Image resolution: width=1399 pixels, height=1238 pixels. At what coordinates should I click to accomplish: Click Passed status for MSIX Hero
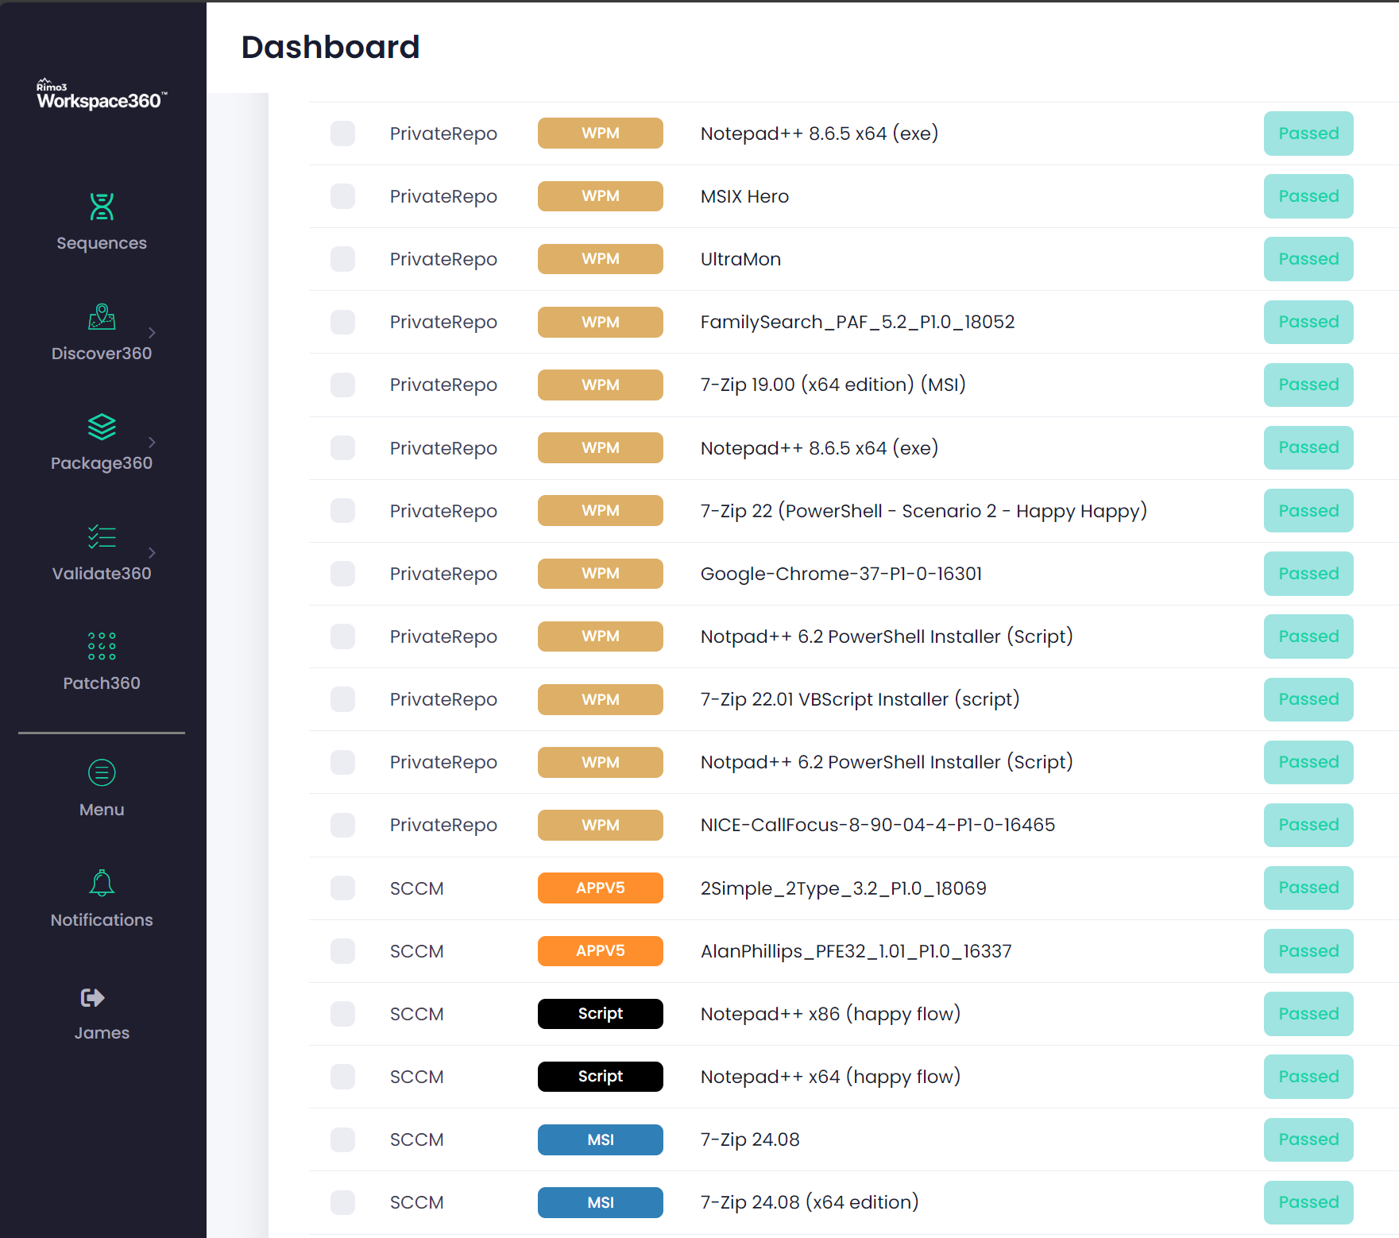coord(1308,196)
